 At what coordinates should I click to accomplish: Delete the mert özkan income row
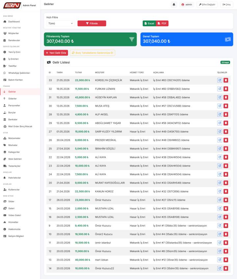tap(226, 260)
